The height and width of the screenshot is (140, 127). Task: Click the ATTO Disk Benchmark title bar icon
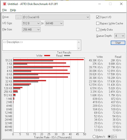pos(4,4)
